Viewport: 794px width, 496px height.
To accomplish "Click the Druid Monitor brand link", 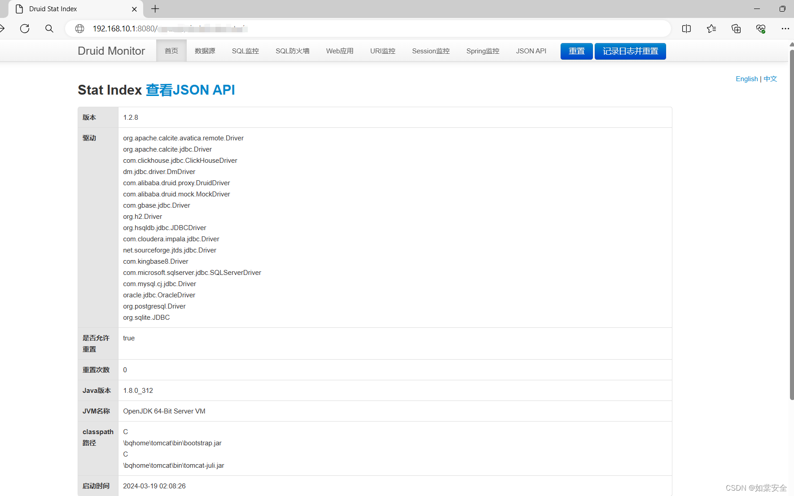I will [111, 51].
